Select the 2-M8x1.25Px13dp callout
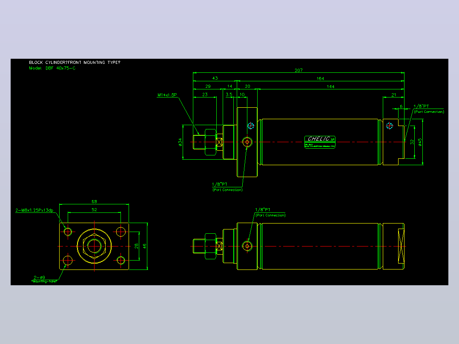 tap(34, 210)
